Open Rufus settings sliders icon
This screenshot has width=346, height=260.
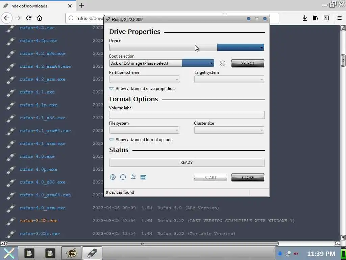point(133,177)
